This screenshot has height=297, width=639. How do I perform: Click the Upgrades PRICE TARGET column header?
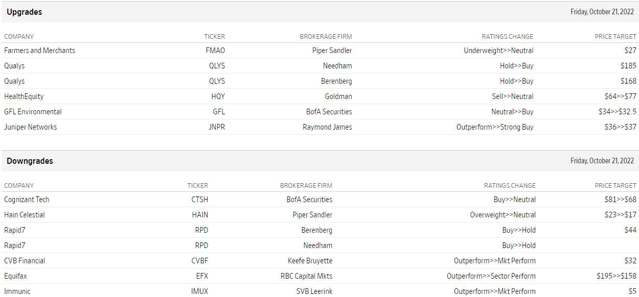pos(615,37)
